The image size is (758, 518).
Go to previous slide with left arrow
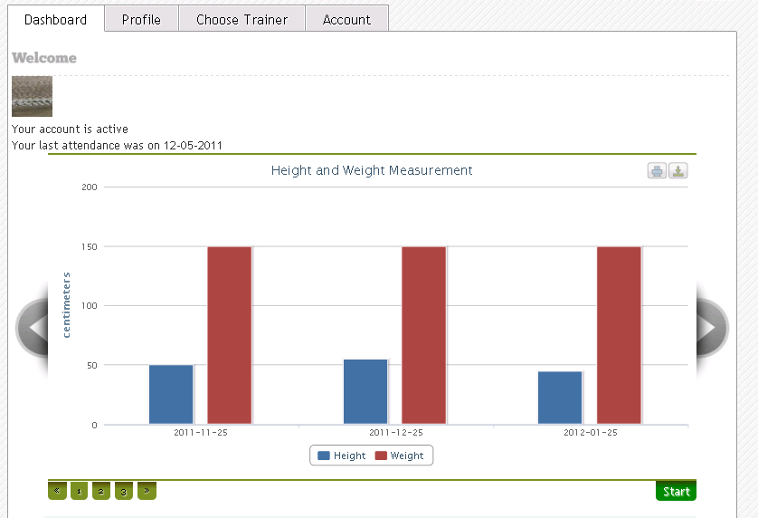(33, 327)
